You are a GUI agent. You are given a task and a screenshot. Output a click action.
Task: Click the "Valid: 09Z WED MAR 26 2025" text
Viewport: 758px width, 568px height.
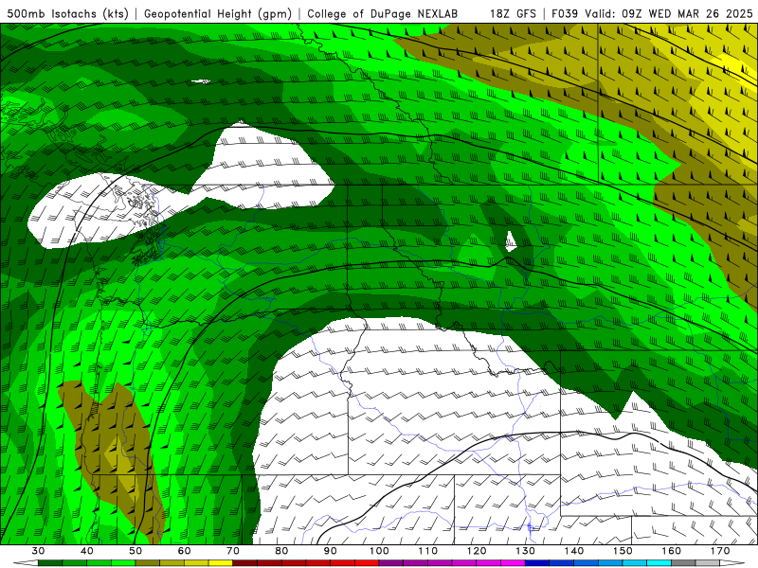click(669, 13)
